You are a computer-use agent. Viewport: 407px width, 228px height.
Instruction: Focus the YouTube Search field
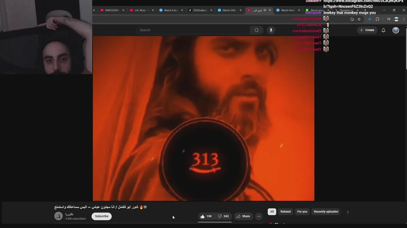click(x=193, y=30)
